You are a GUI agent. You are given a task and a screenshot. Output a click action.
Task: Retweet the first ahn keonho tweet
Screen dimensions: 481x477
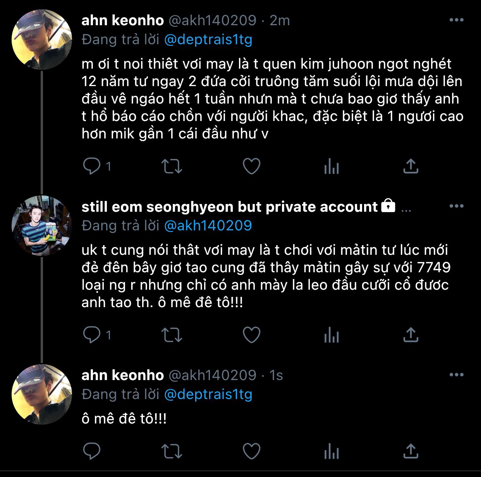pos(172,166)
